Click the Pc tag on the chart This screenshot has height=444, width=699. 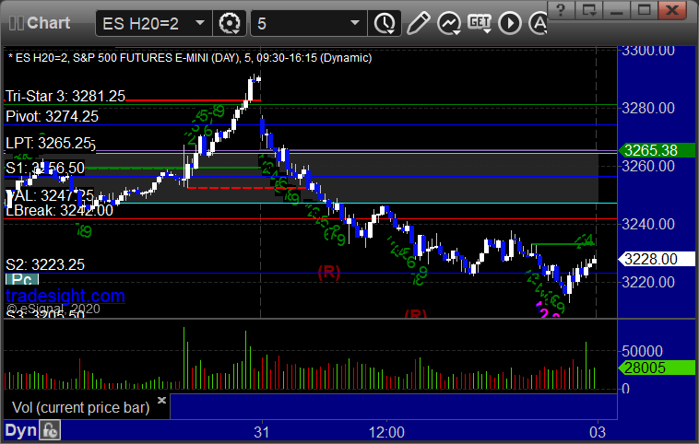[22, 279]
